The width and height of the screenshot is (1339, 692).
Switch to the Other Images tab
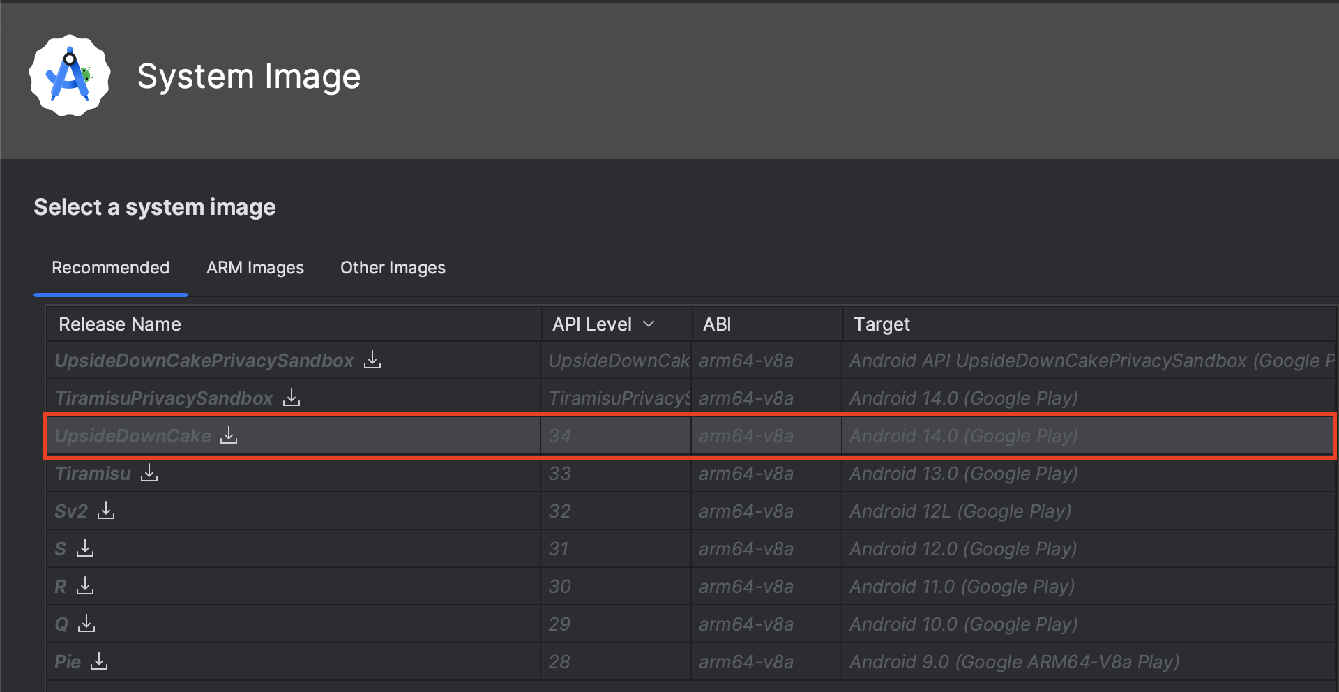tap(393, 268)
